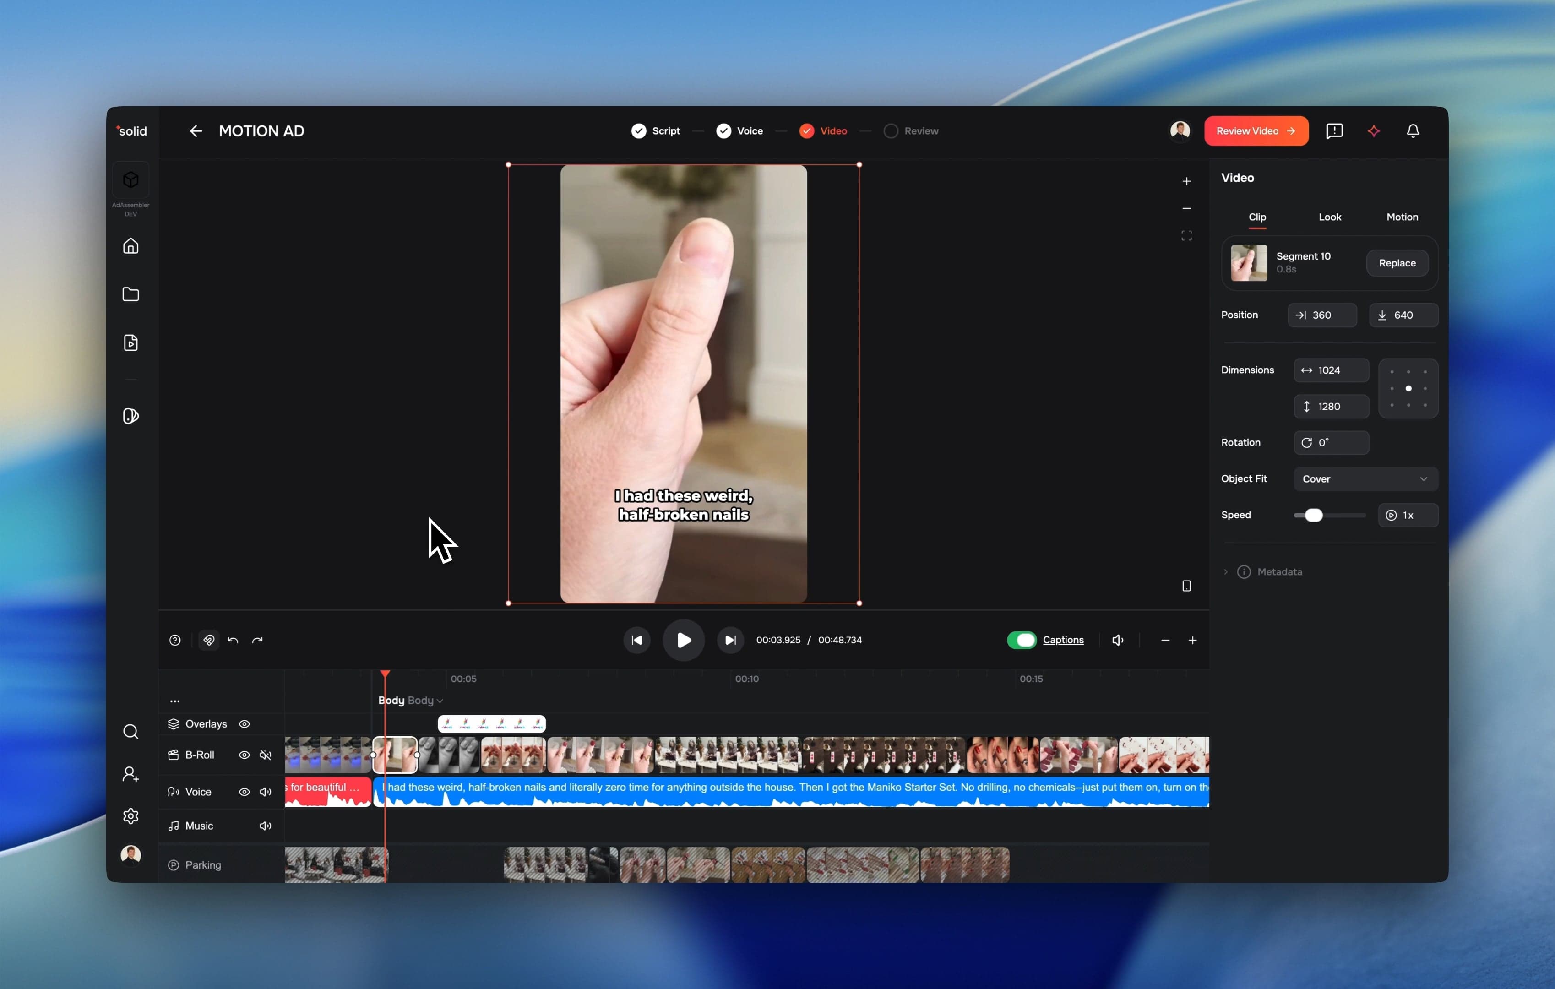Switch to the Look tab
Viewport: 1555px width, 989px height.
(x=1330, y=217)
